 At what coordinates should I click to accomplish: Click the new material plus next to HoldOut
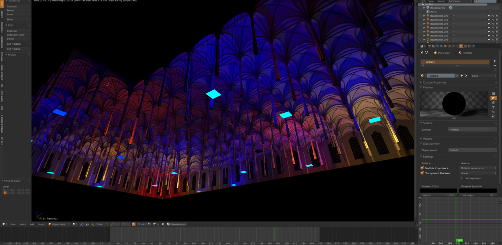tap(462, 76)
